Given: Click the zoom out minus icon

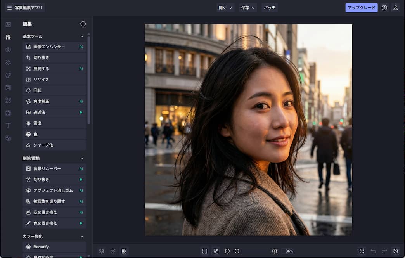Looking at the screenshot, I should (x=227, y=251).
